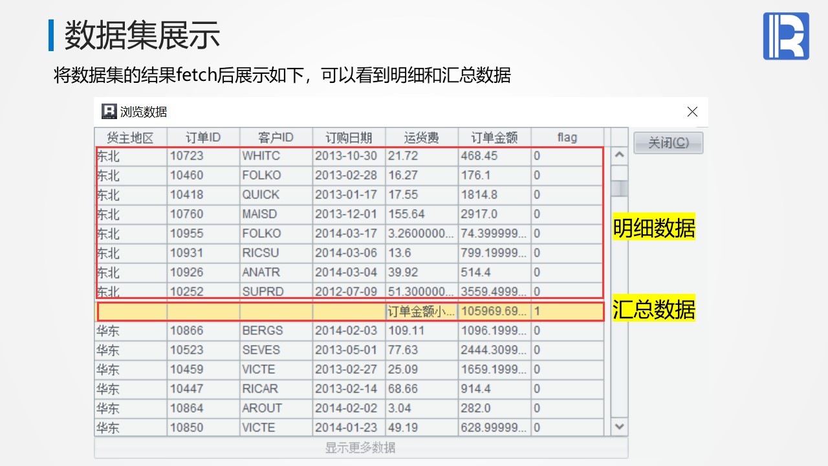Select the customer cell MAISD
Viewport: 828px width, 466px height.
pos(276,214)
